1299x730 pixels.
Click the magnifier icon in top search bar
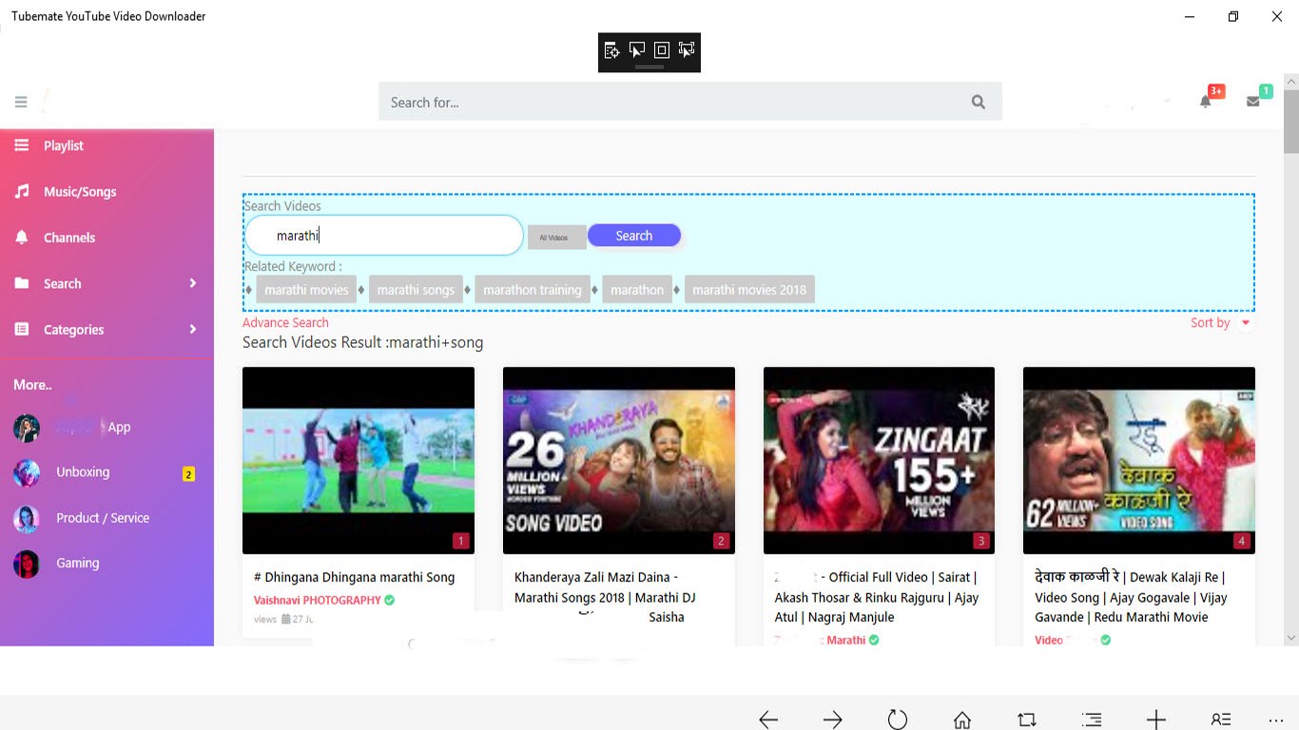tap(979, 102)
